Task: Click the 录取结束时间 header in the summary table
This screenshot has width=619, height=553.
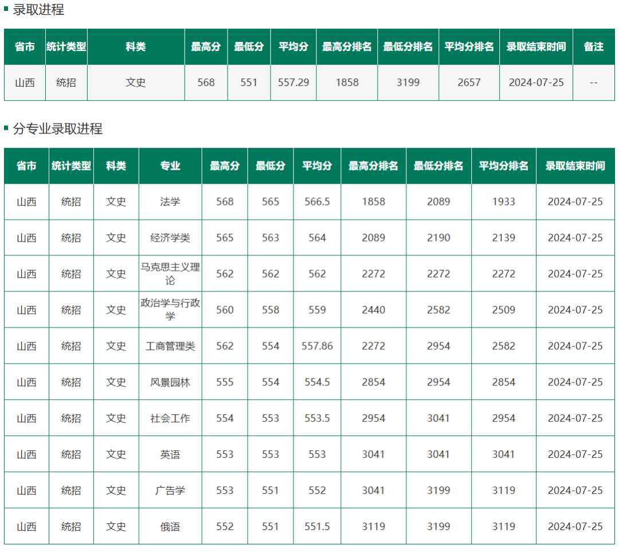Action: (x=536, y=46)
